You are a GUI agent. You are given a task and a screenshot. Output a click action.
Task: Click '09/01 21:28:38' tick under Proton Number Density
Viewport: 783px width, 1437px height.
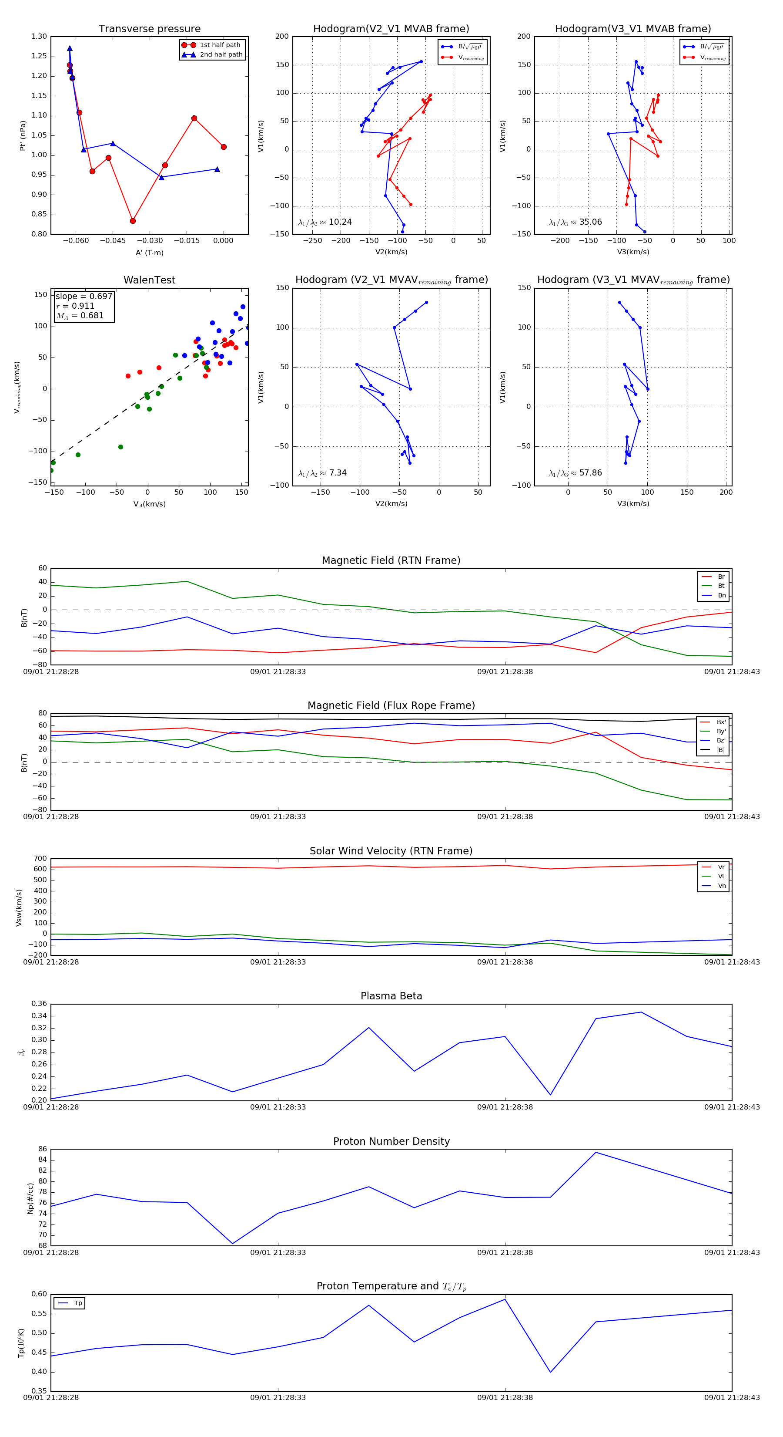[505, 1252]
